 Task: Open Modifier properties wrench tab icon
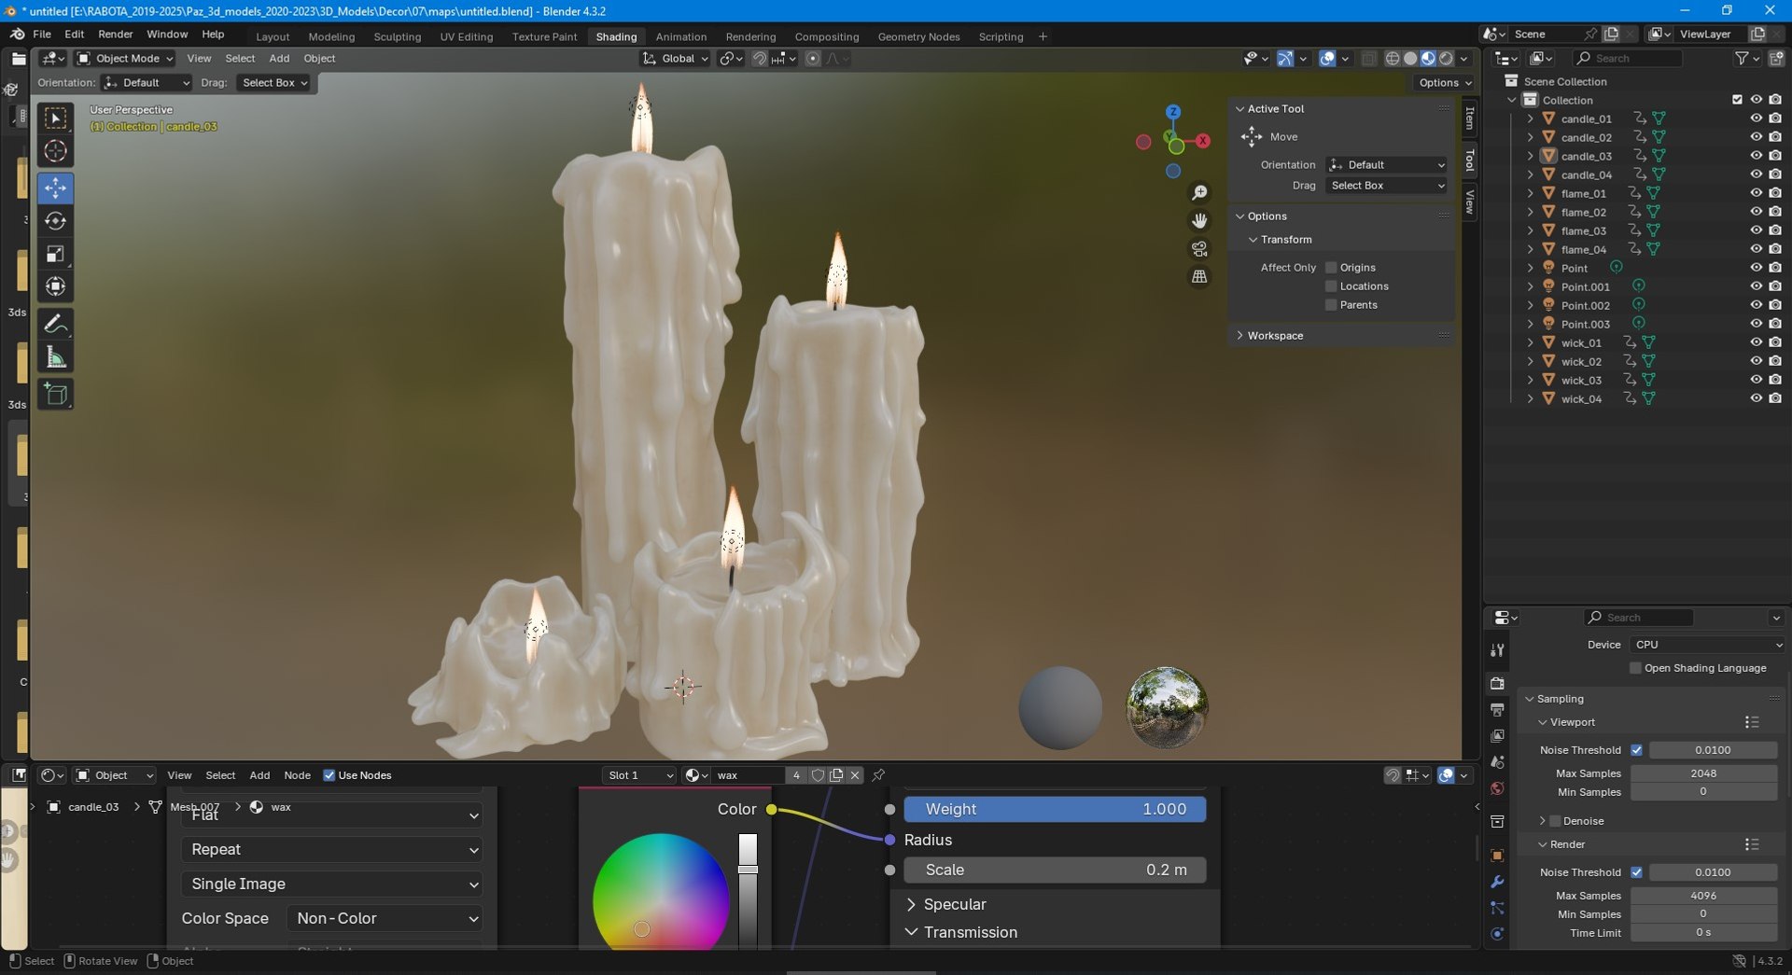pyautogui.click(x=1497, y=882)
